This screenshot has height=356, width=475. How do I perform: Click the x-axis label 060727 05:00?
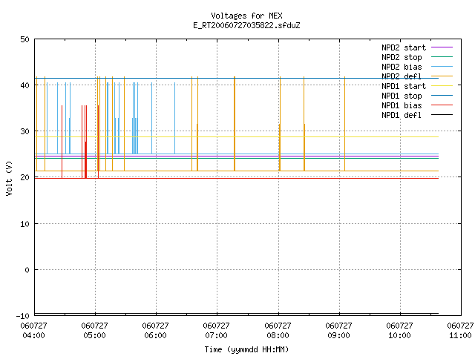94,331
